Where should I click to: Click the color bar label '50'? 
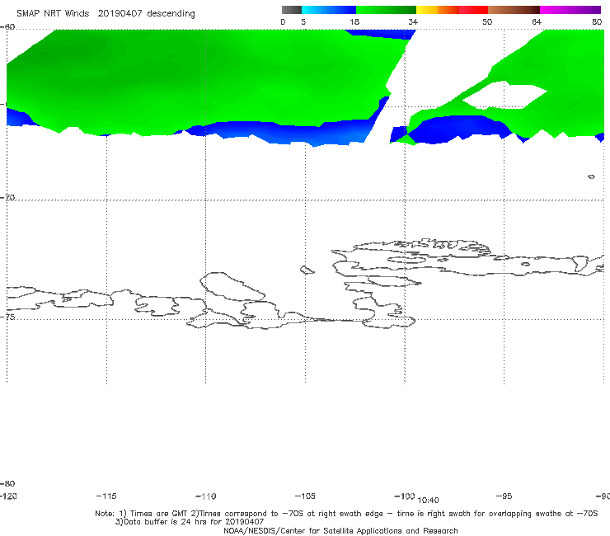pos(487,21)
